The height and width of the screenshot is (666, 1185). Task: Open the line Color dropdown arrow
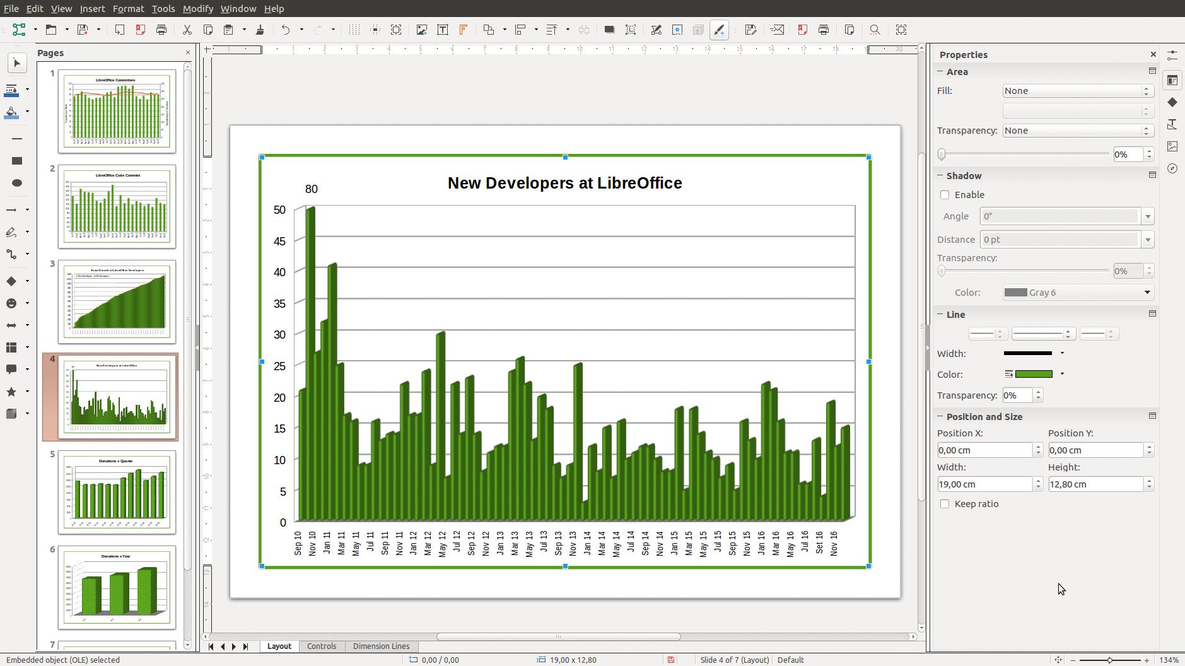pos(1062,374)
